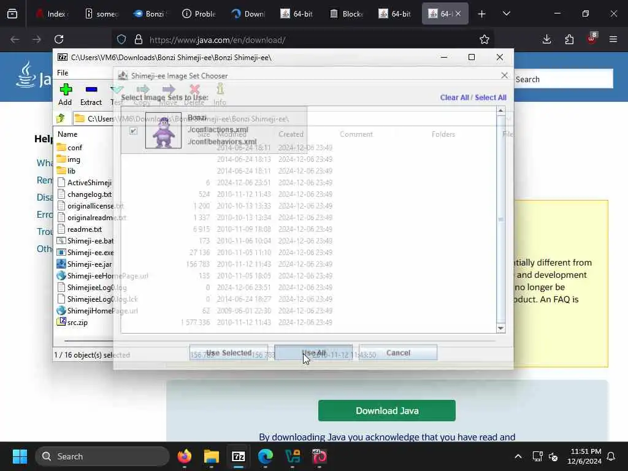
Task: Click the Clear All link
Action: pyautogui.click(x=454, y=98)
